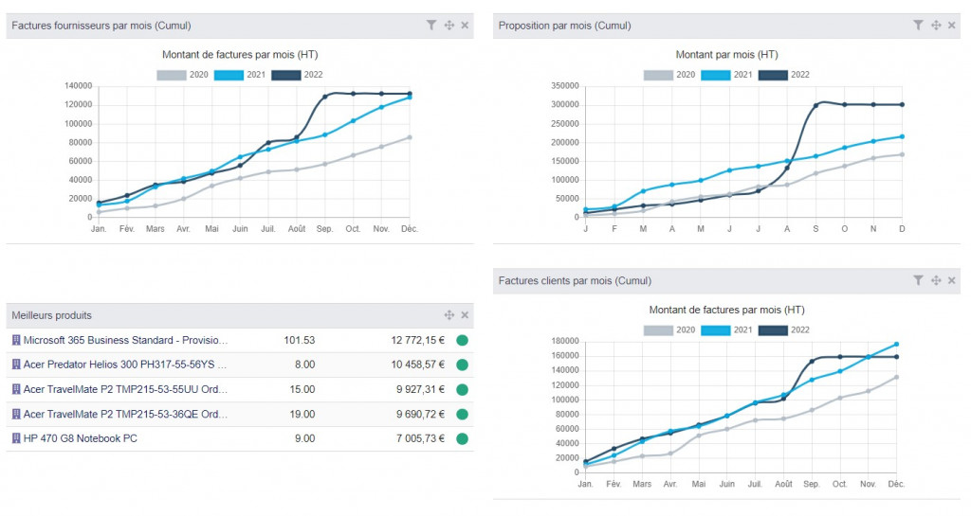Open filter on Factures fournisseurs widget
Viewport: 971px width, 516px height.
tap(431, 26)
